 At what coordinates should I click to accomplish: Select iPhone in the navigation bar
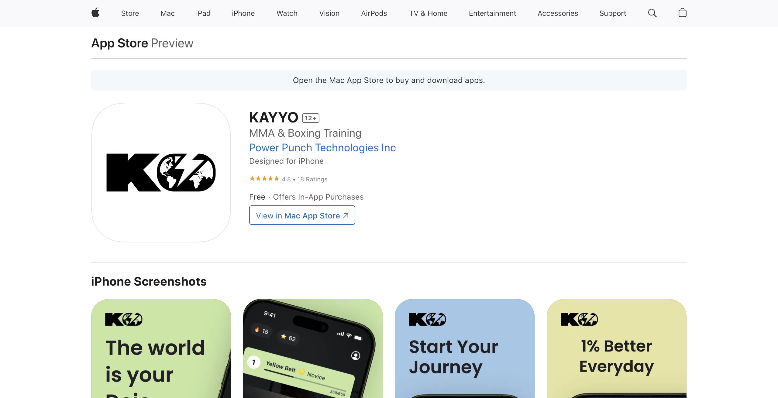243,13
